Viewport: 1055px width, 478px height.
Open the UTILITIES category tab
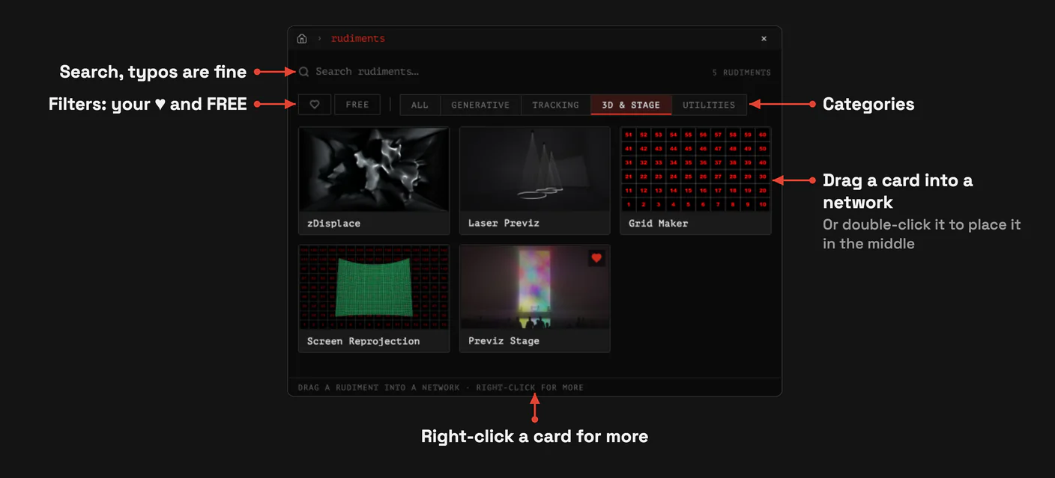pyautogui.click(x=709, y=105)
